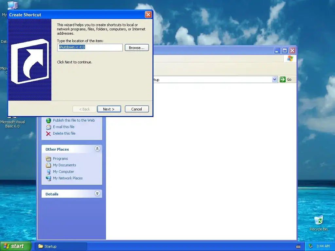The image size is (335, 251).
Task: Click the My Computer icon in sidebar
Action: 48,172
